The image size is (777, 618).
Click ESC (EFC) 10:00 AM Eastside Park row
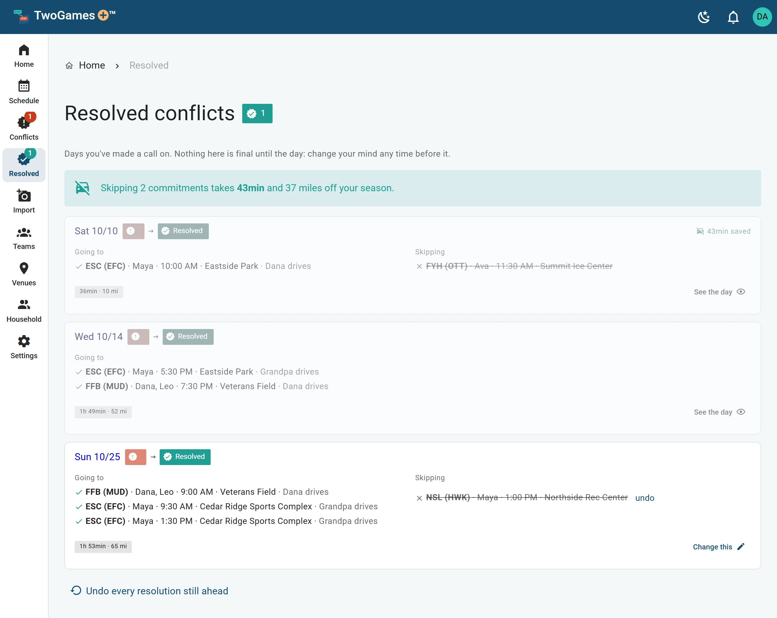coord(193,266)
